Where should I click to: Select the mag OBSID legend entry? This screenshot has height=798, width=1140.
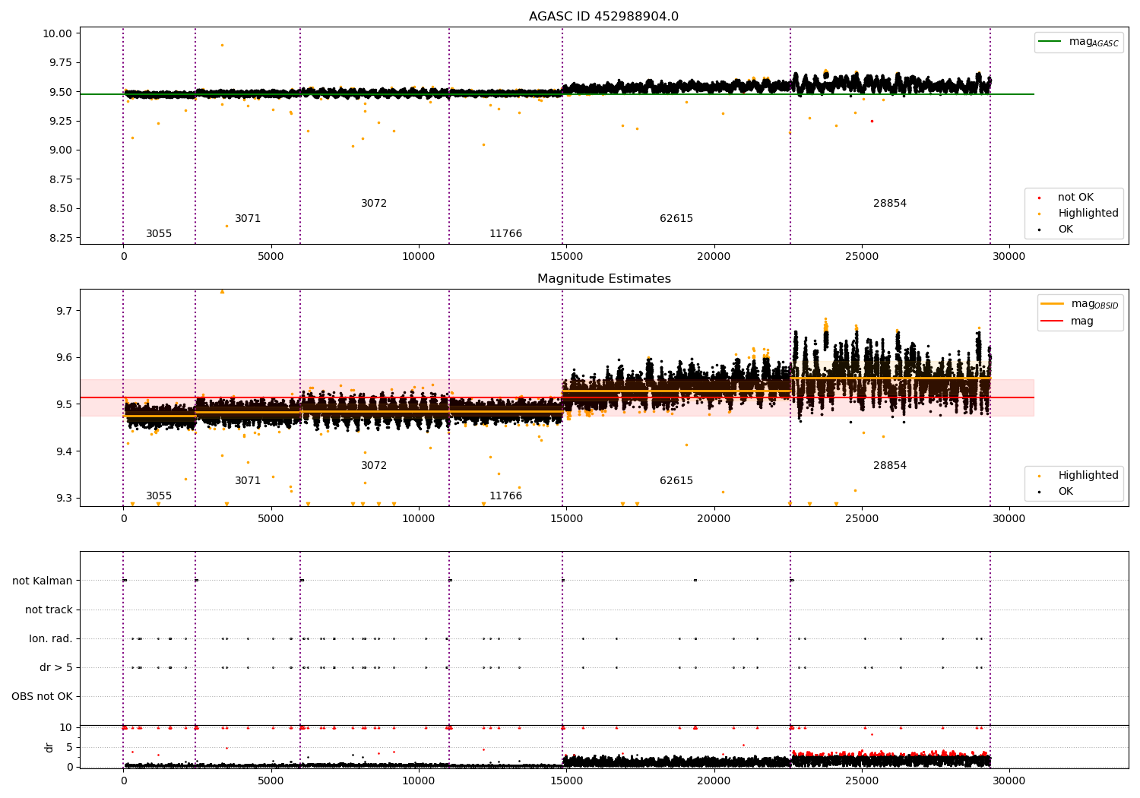1080,304
